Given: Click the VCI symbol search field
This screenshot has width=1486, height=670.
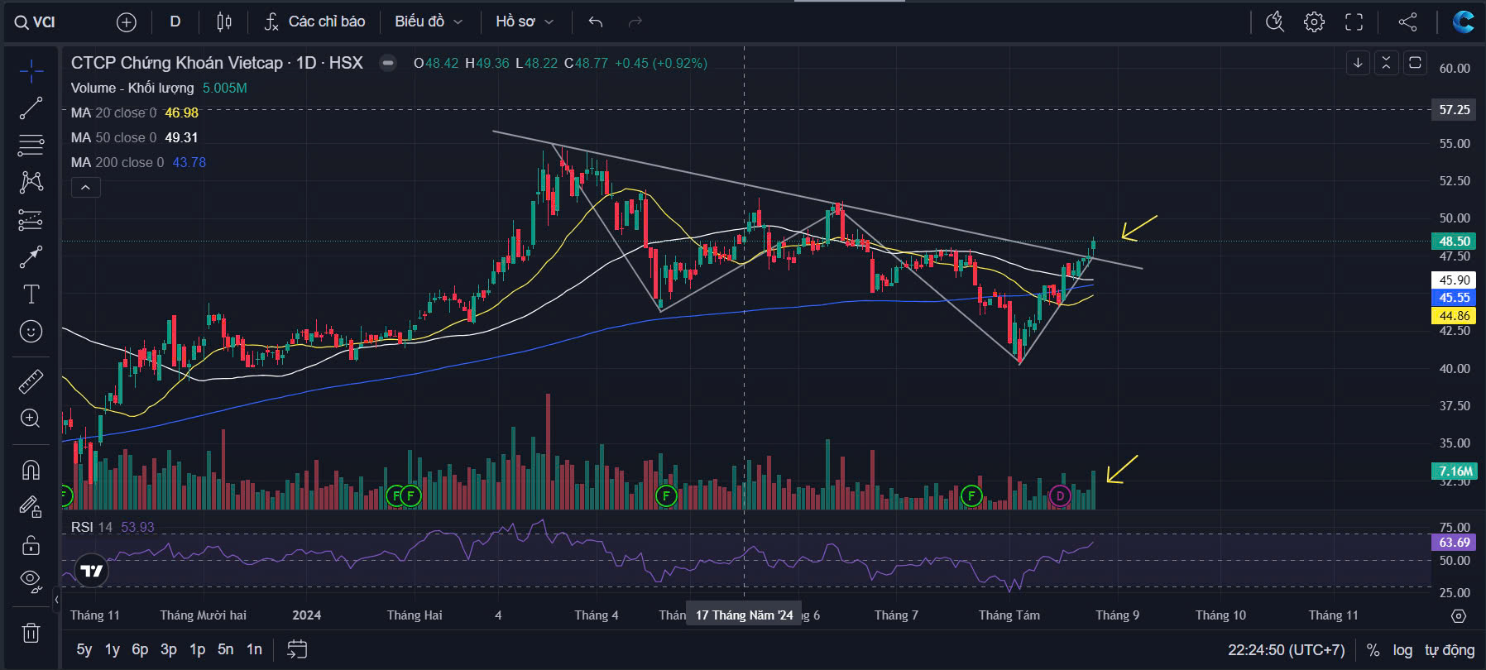Looking at the screenshot, I should 36,22.
